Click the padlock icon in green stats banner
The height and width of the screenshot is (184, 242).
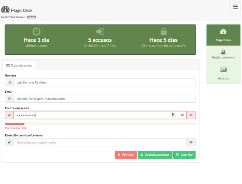[x=164, y=31]
